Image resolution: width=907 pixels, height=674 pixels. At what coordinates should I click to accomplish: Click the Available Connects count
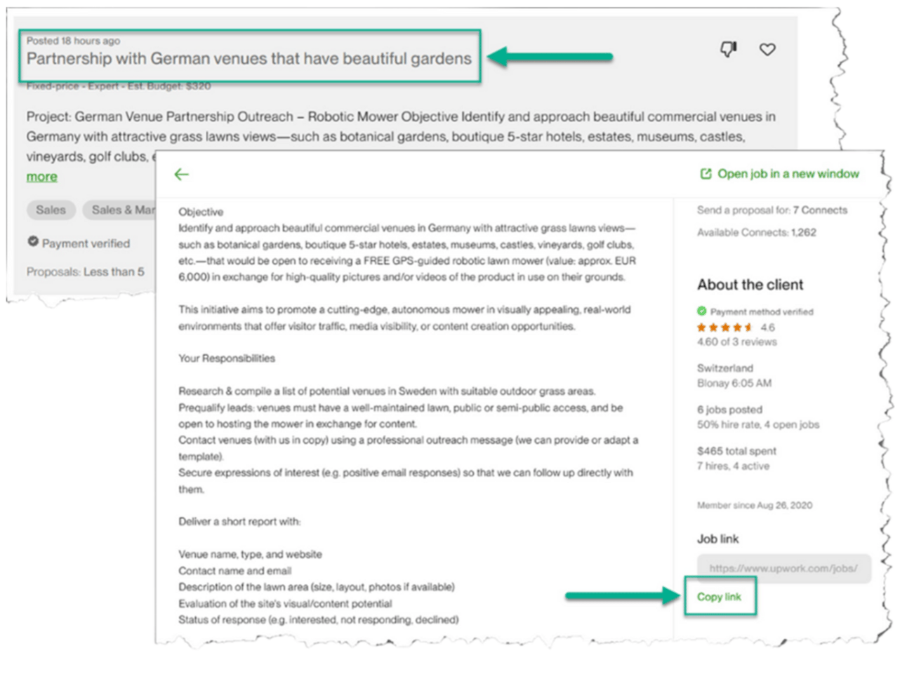(x=756, y=232)
